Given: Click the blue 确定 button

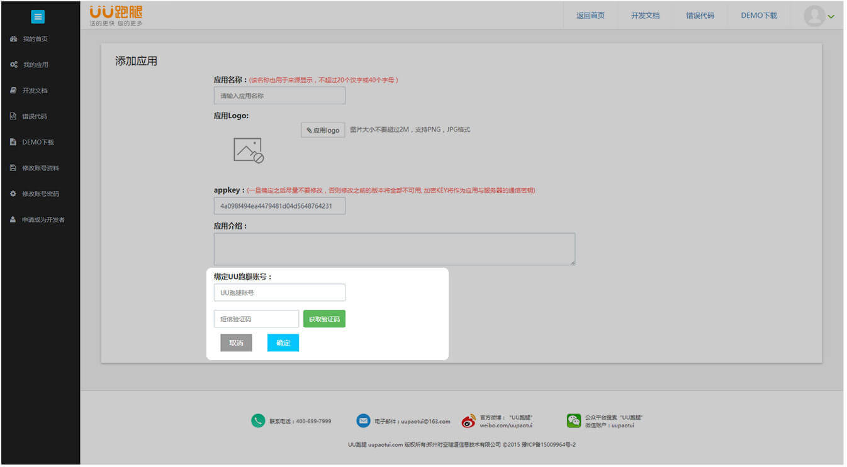Looking at the screenshot, I should pos(283,343).
